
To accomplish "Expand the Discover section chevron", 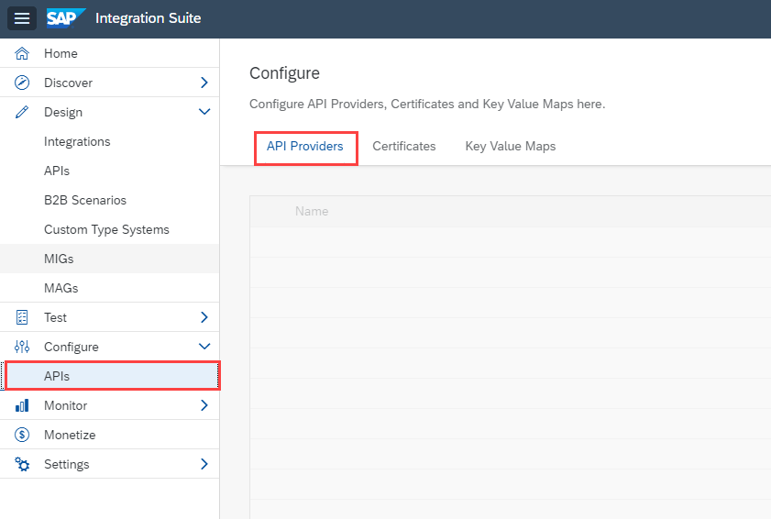I will click(x=204, y=83).
